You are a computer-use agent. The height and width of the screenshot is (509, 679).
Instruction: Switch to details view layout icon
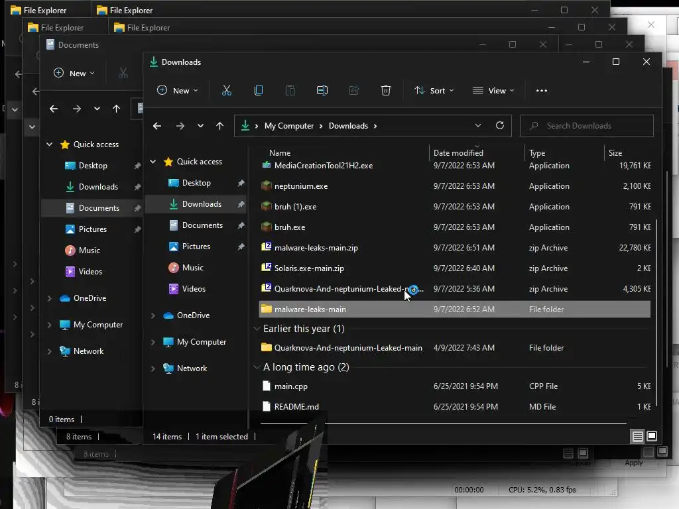click(x=637, y=437)
